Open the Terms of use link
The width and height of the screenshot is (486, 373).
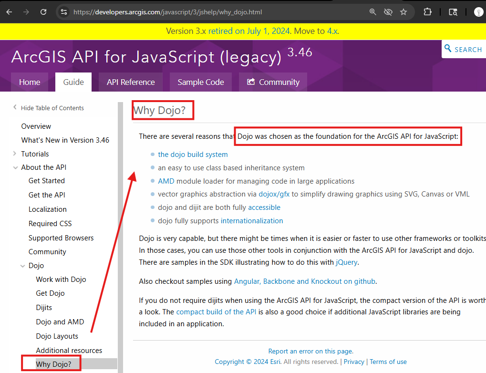point(388,362)
